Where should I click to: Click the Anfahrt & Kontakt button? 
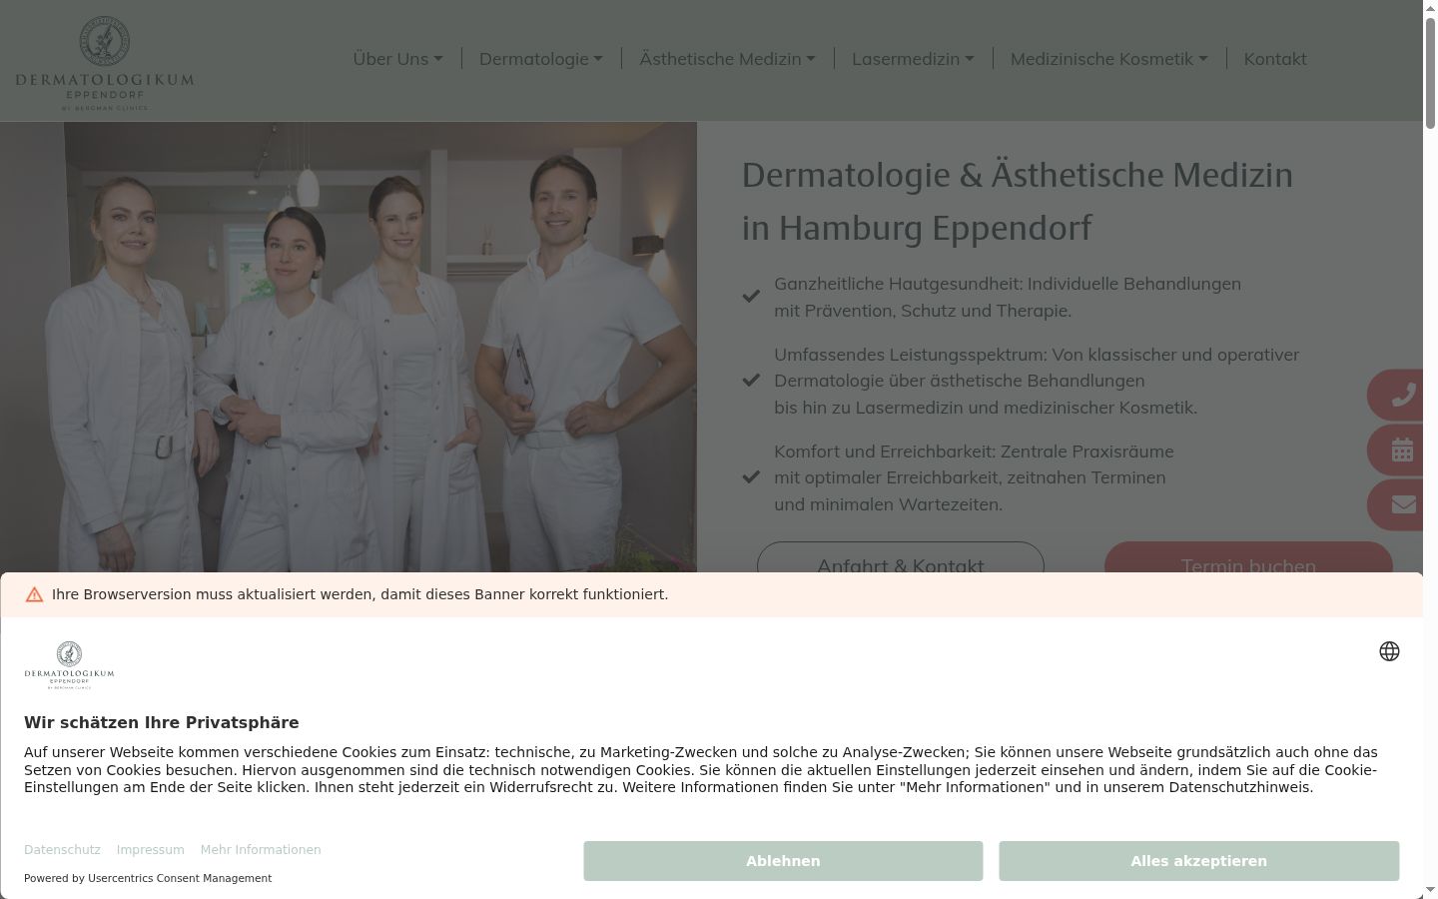[x=901, y=557]
